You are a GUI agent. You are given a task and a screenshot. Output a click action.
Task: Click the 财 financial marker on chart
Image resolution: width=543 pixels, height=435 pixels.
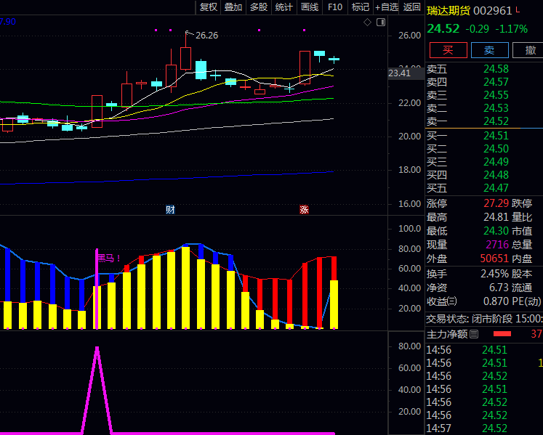click(170, 209)
